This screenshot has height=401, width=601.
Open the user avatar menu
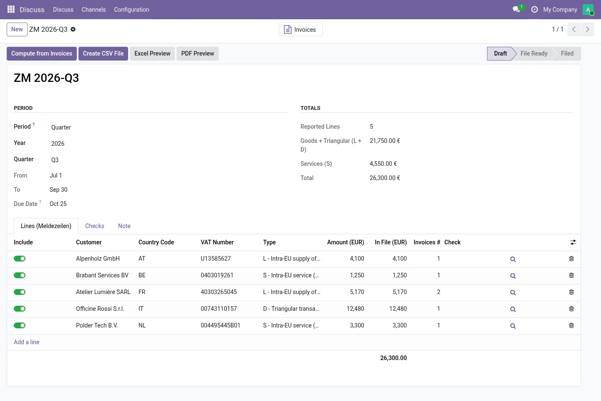click(588, 10)
